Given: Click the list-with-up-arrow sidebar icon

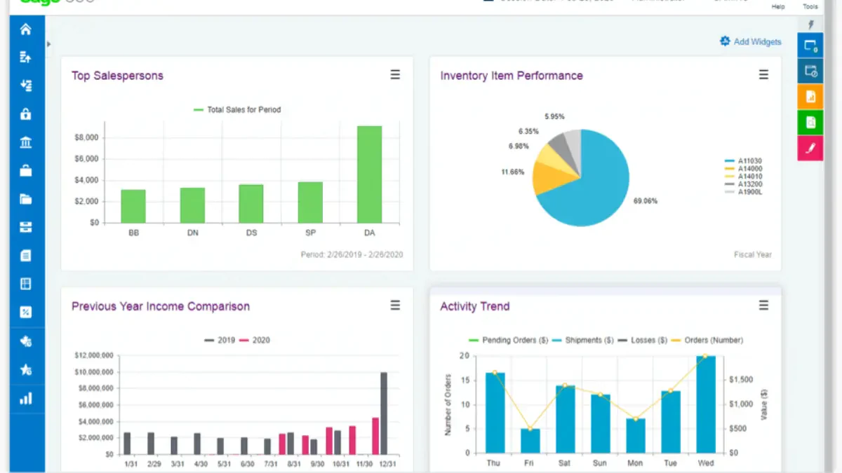Looking at the screenshot, I should point(26,57).
